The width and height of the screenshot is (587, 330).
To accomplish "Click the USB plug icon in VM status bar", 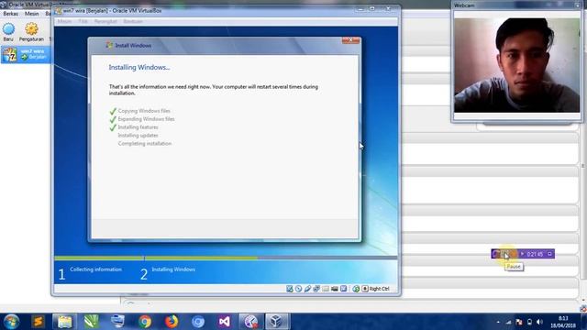I will click(x=307, y=289).
